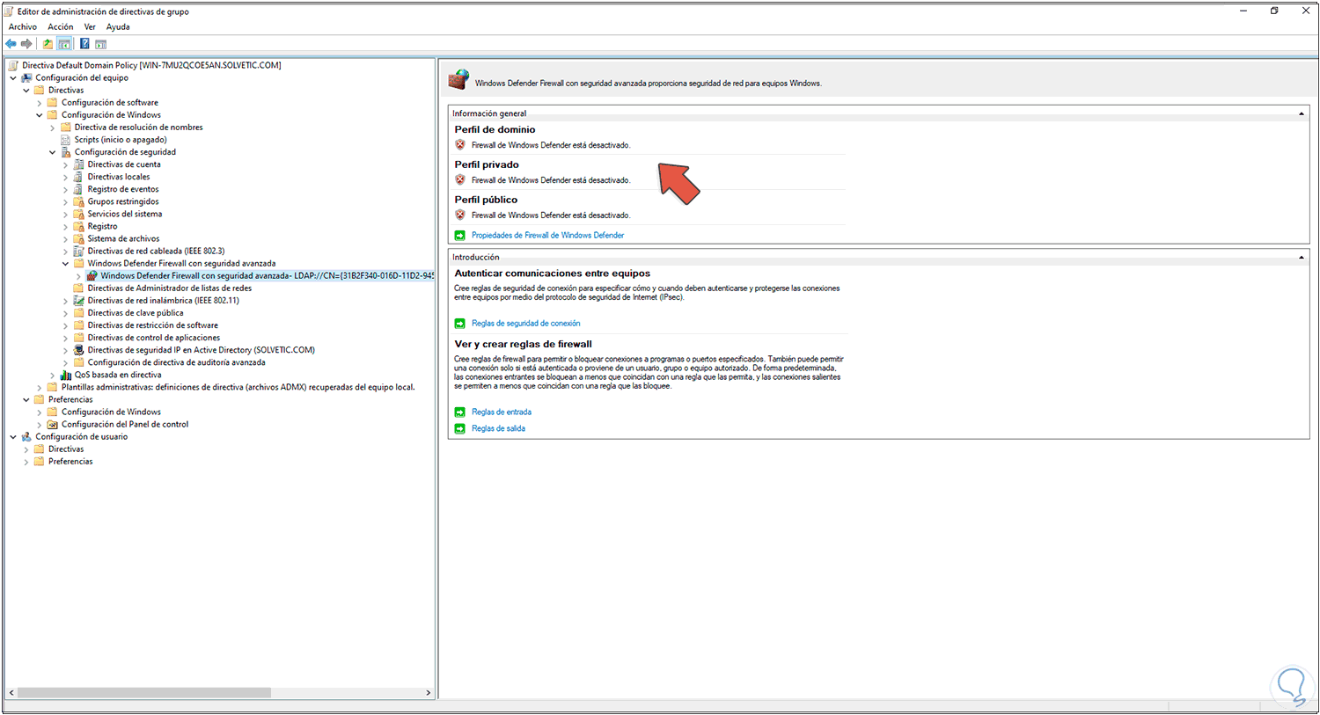Open Propiedades de Firewall de Windows Defender
Viewport: 1320px width, 715px height.
point(547,235)
